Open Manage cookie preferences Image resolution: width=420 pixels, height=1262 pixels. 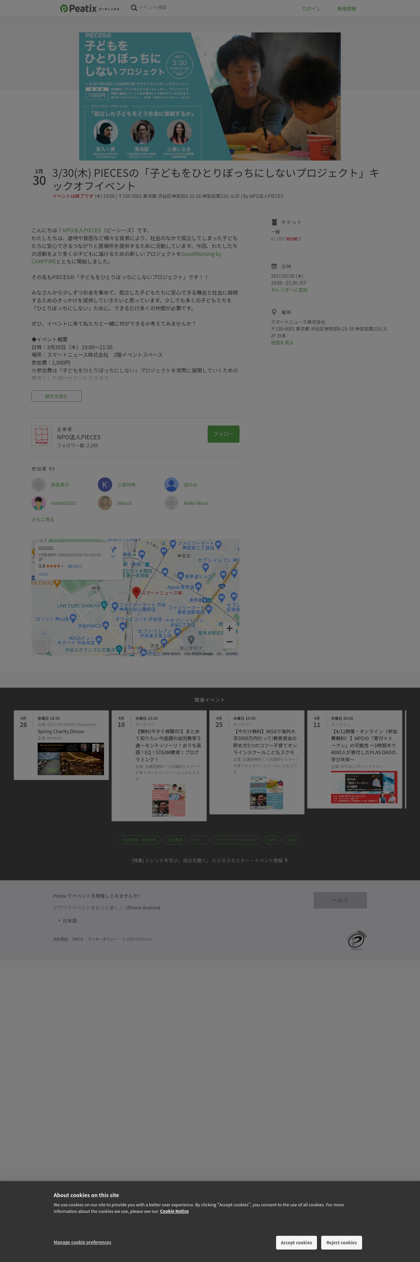point(82,1242)
